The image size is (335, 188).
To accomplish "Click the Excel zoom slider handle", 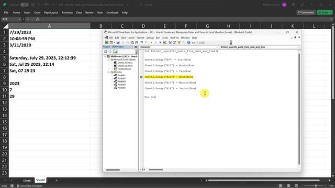I will (316, 186).
